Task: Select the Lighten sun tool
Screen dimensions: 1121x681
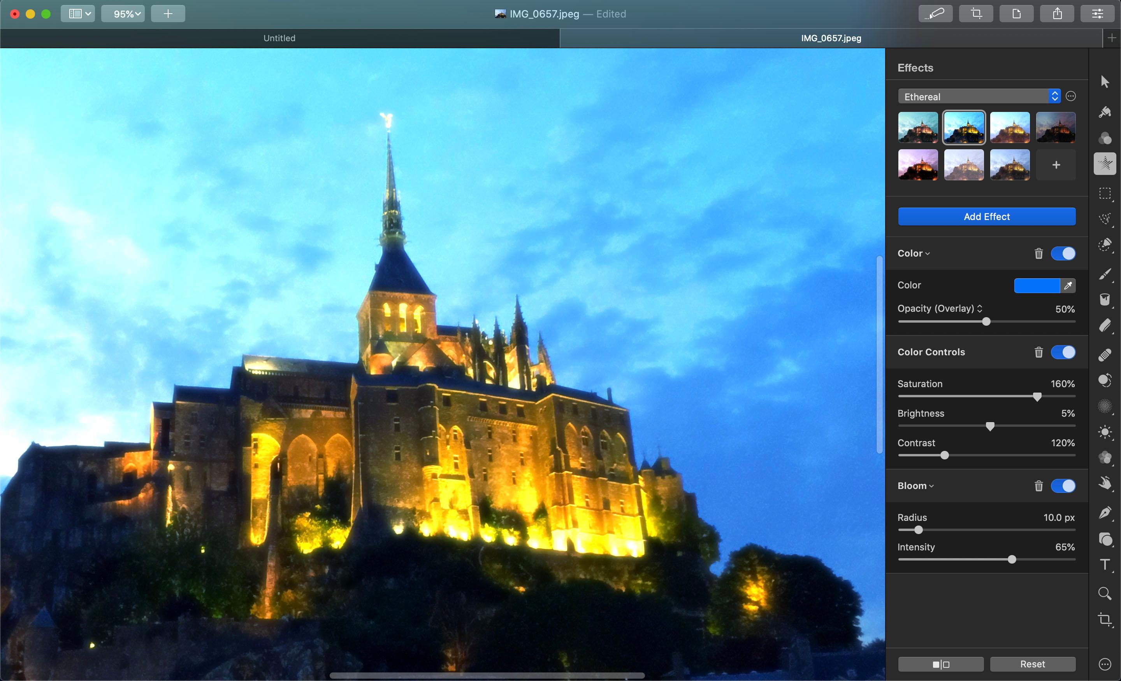Action: pyautogui.click(x=1105, y=431)
